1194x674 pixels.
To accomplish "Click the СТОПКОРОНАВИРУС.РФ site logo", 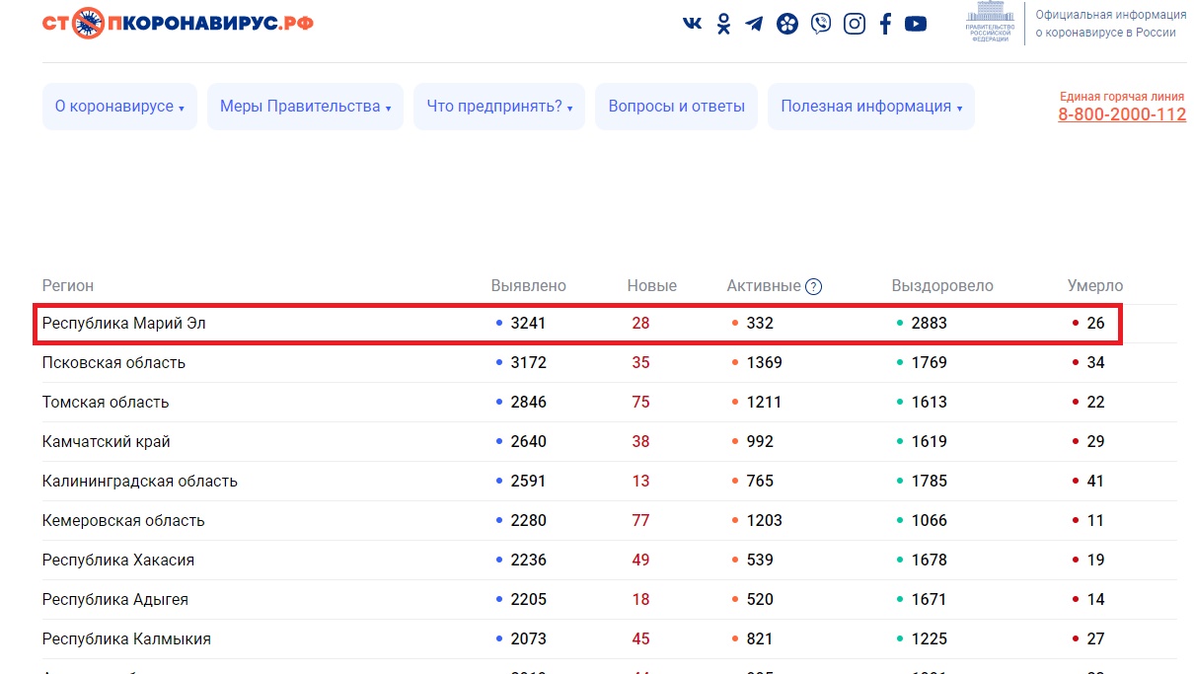I will click(x=178, y=22).
